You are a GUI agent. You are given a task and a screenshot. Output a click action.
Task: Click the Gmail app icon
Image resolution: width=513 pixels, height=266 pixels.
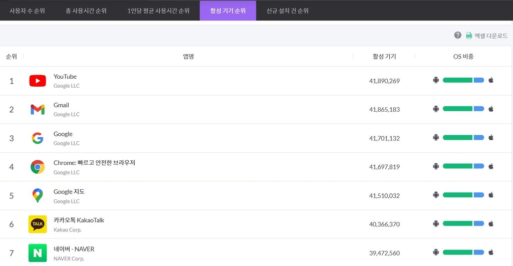click(x=38, y=109)
